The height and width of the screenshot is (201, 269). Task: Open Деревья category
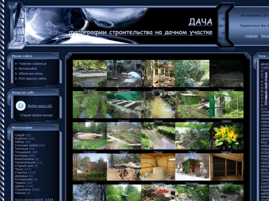pyautogui.click(x=21, y=176)
